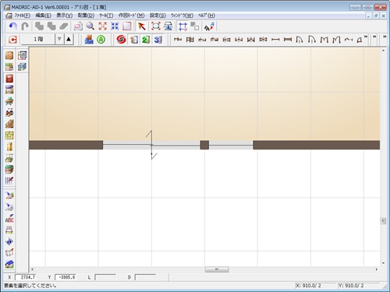Screen dimensions: 390x292
Task: Click the horizontal scrollbar right arrow
Action: [x=377, y=269]
